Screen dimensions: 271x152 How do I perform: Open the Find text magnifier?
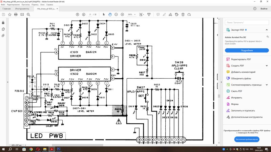click(x=28, y=15)
